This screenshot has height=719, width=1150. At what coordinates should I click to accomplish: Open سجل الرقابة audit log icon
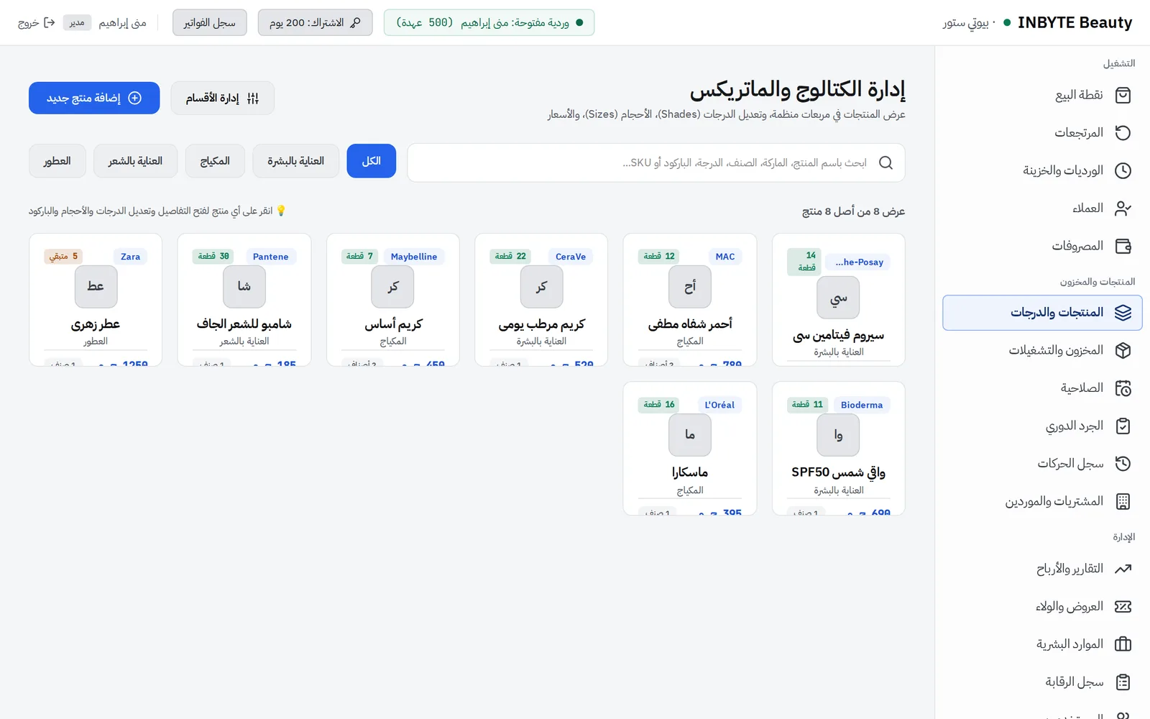[x=1123, y=682]
